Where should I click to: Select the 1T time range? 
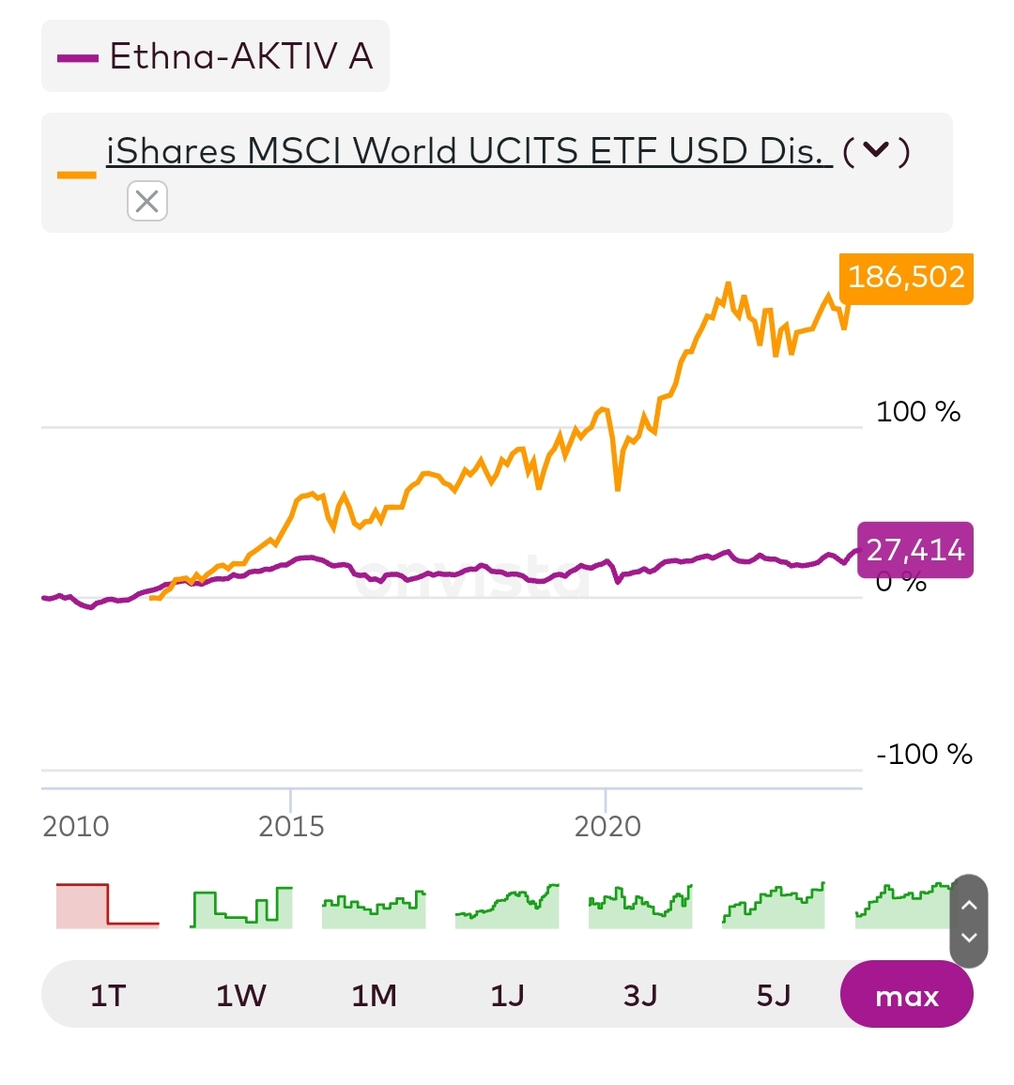[108, 995]
